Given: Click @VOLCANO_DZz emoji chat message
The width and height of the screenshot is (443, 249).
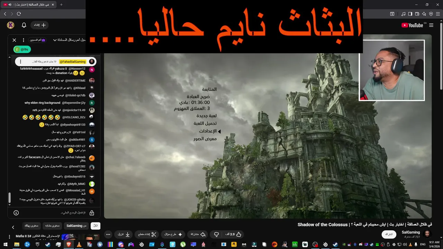Looking at the screenshot, I should click(58, 117).
